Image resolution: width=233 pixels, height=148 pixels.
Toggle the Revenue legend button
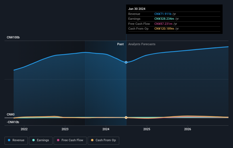pyautogui.click(x=16, y=140)
